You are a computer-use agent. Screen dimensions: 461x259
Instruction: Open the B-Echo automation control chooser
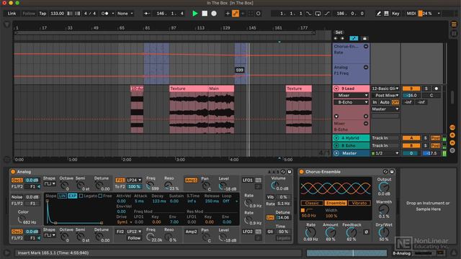coord(351,102)
